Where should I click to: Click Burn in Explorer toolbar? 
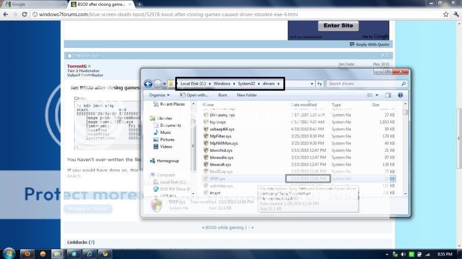coord(223,95)
